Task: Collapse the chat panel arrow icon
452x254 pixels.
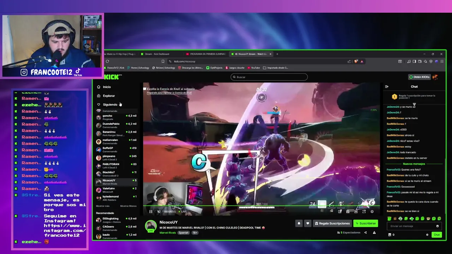Action: pos(387,86)
